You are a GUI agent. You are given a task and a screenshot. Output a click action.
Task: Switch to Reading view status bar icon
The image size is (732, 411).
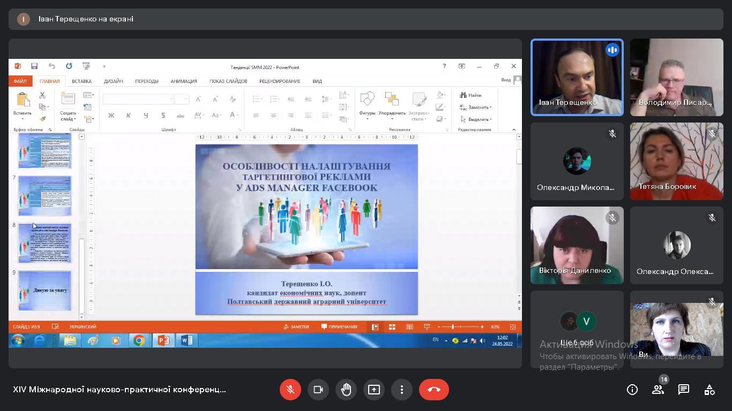pyautogui.click(x=409, y=326)
